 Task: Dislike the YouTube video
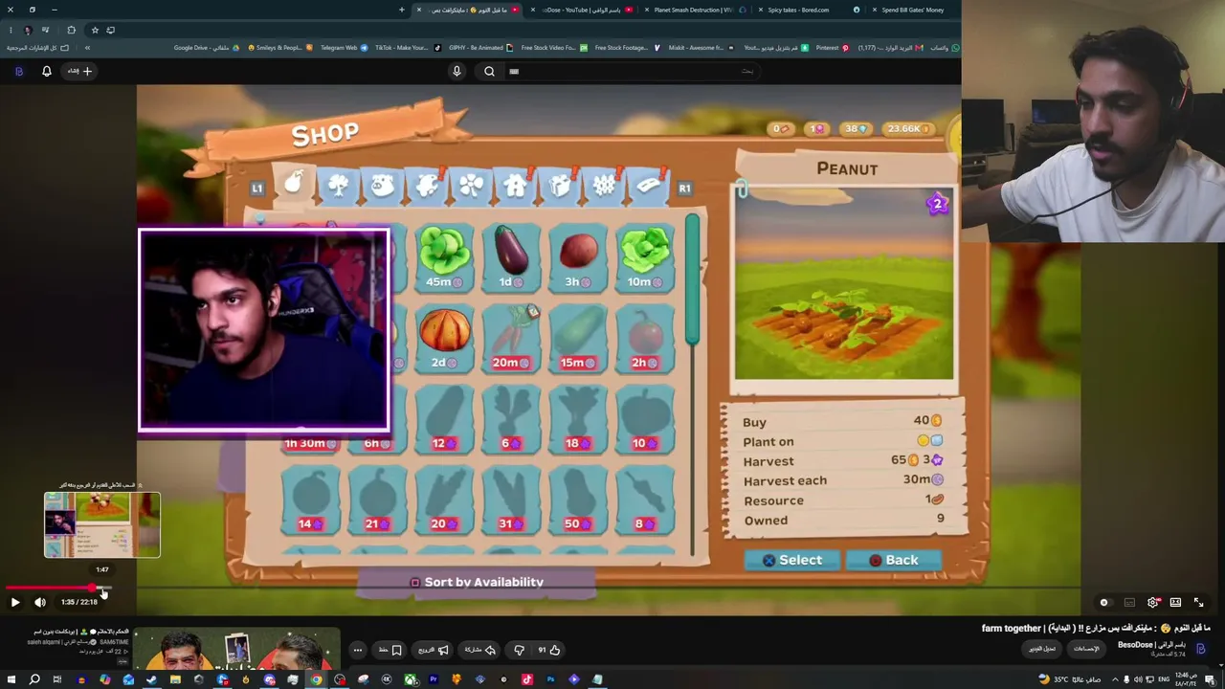click(x=519, y=650)
